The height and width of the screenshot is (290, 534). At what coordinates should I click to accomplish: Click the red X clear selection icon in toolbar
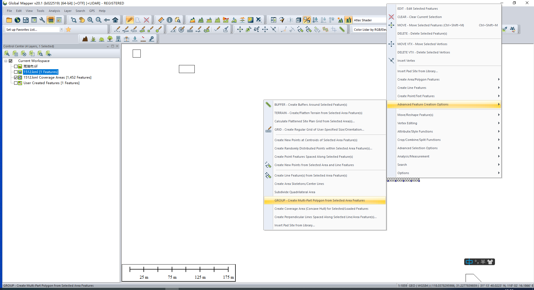147,20
